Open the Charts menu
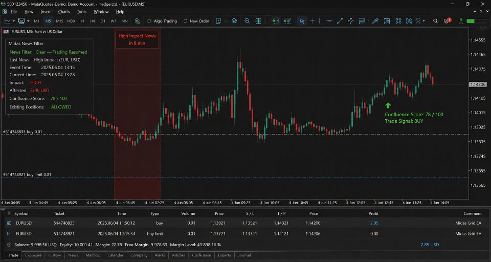The width and height of the screenshot is (491, 262). (x=64, y=12)
